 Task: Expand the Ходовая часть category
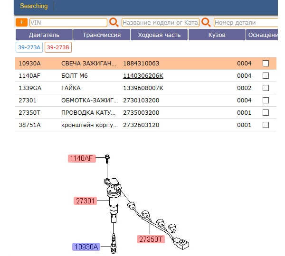159,35
